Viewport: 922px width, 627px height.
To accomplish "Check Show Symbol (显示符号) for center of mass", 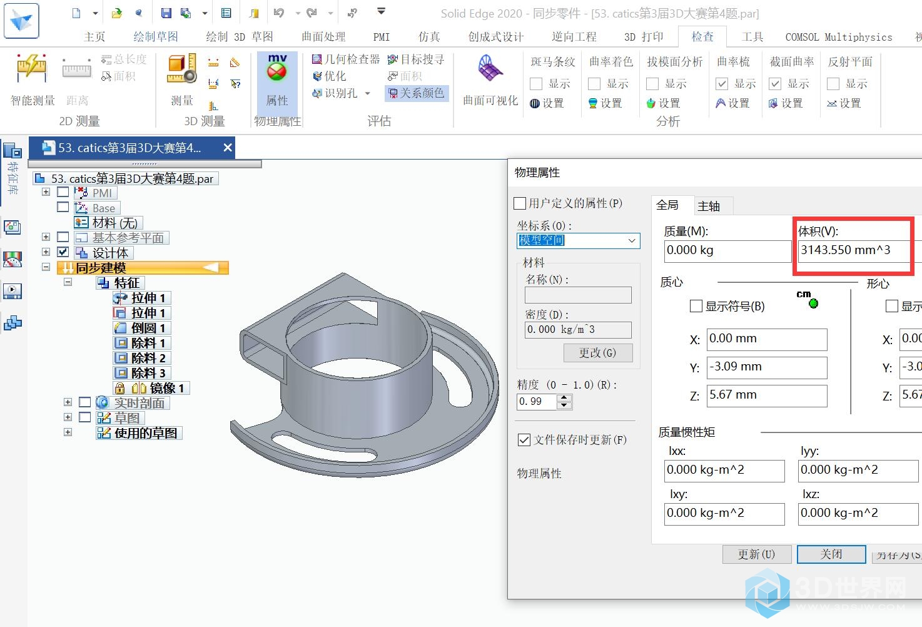I will coord(696,306).
